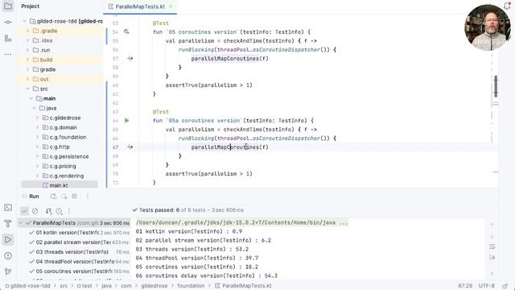Screen dimensions: 515x290
Task: Collapse the src folder
Action: pyautogui.click(x=27, y=89)
